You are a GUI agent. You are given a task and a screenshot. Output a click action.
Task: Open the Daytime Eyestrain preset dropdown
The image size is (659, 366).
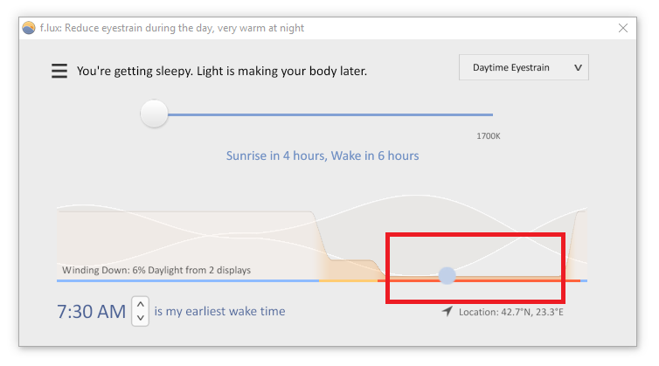(524, 67)
